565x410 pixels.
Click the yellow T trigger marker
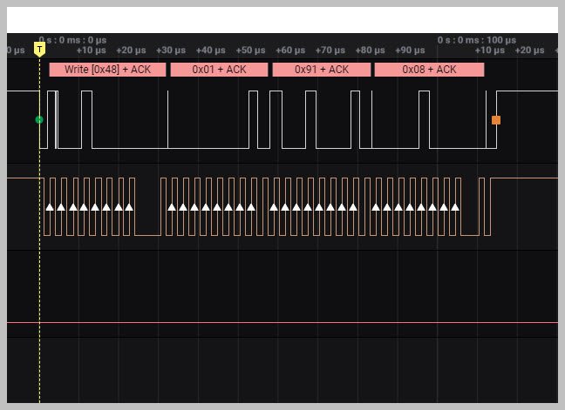pyautogui.click(x=39, y=50)
